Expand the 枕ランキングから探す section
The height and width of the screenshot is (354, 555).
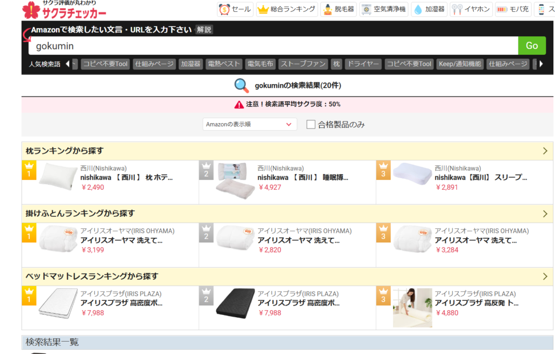545,151
